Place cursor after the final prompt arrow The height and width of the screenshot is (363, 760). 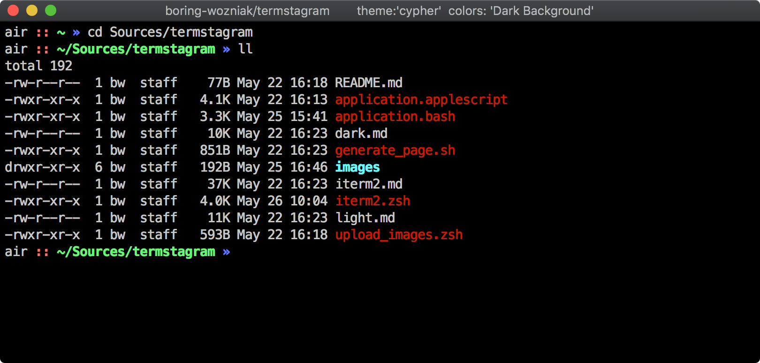click(x=238, y=252)
